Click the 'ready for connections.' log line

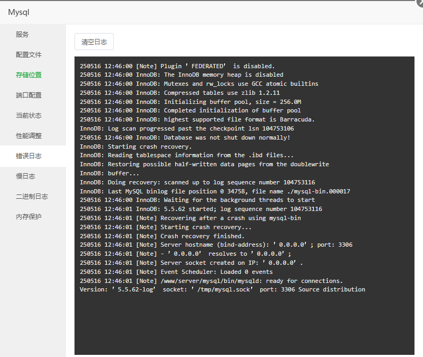pos(211,281)
